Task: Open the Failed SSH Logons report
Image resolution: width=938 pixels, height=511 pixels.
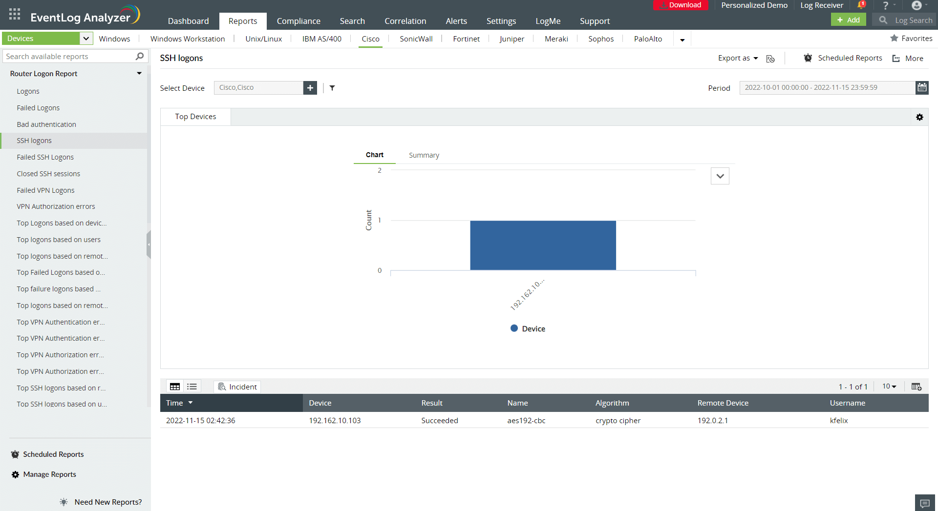Action: [45, 157]
